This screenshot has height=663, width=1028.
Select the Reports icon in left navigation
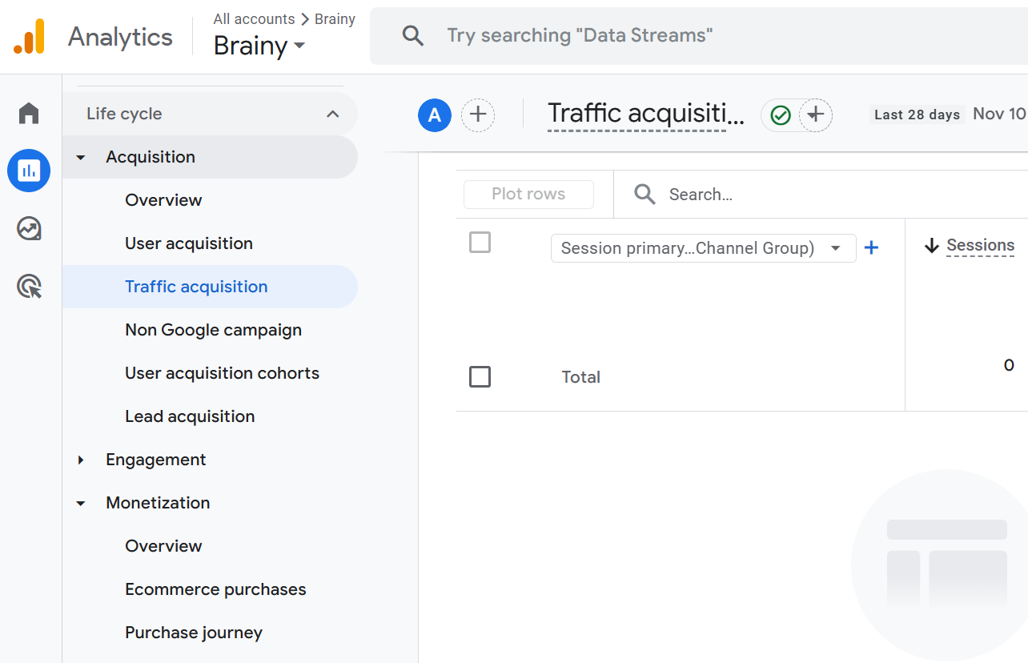click(x=29, y=171)
